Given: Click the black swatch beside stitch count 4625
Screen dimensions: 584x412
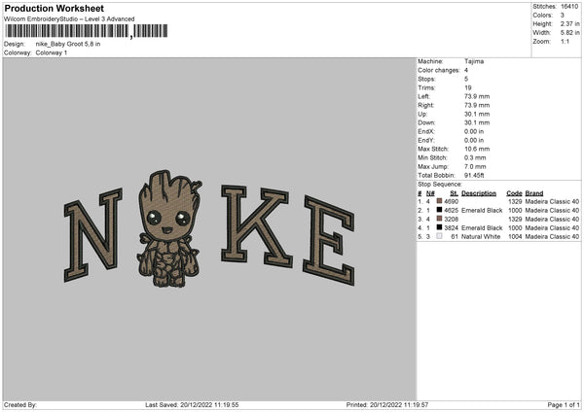Looking at the screenshot, I should tap(440, 210).
